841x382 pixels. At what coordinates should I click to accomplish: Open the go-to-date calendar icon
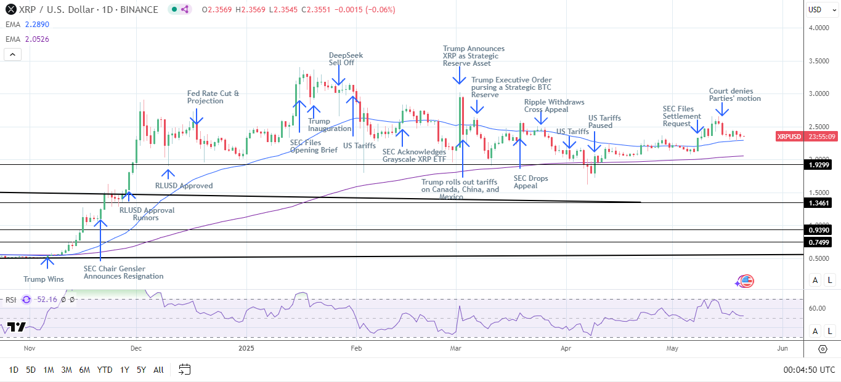pyautogui.click(x=185, y=370)
